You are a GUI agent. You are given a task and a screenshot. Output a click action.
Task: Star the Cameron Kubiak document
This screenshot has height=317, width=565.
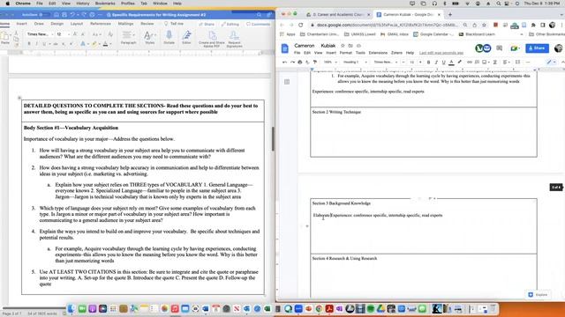[x=343, y=46]
